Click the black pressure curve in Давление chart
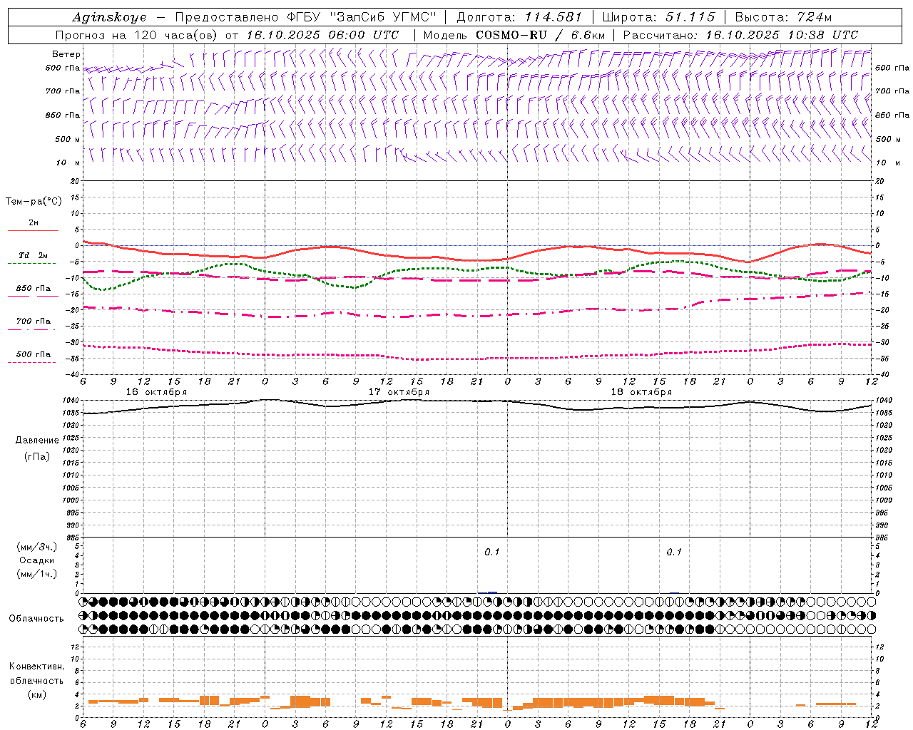The image size is (913, 730). click(x=478, y=401)
